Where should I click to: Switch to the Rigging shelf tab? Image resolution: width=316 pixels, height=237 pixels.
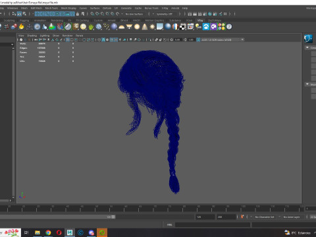(24, 20)
